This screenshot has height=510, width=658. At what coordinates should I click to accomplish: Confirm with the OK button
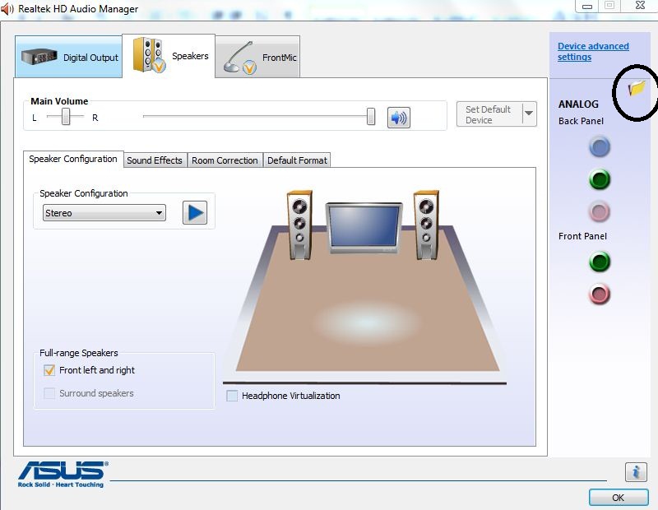619,498
